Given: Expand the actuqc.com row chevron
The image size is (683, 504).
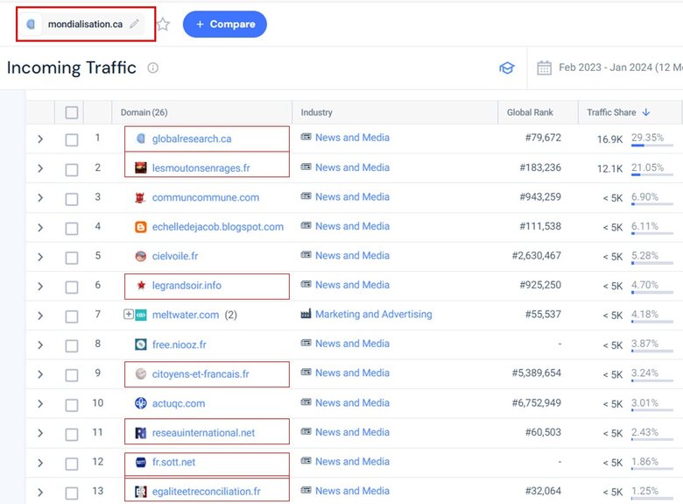Looking at the screenshot, I should point(40,404).
